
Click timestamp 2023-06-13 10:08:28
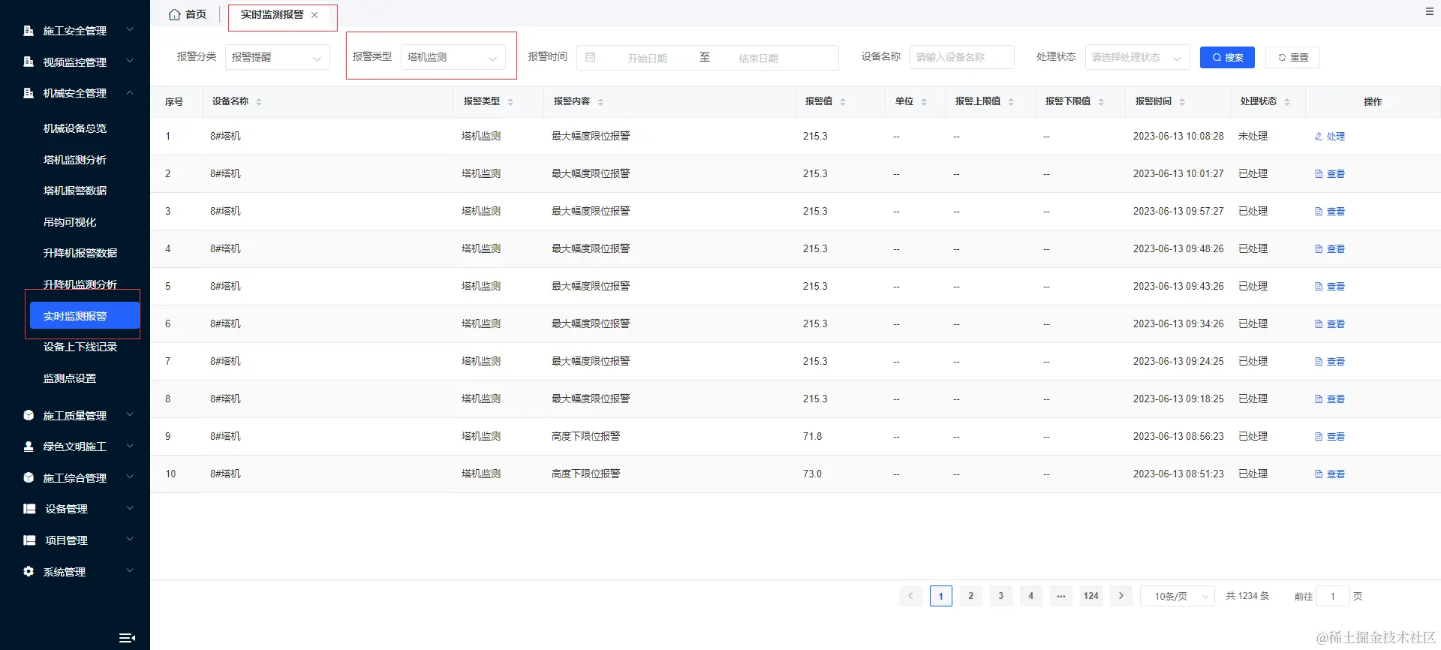pos(1178,136)
